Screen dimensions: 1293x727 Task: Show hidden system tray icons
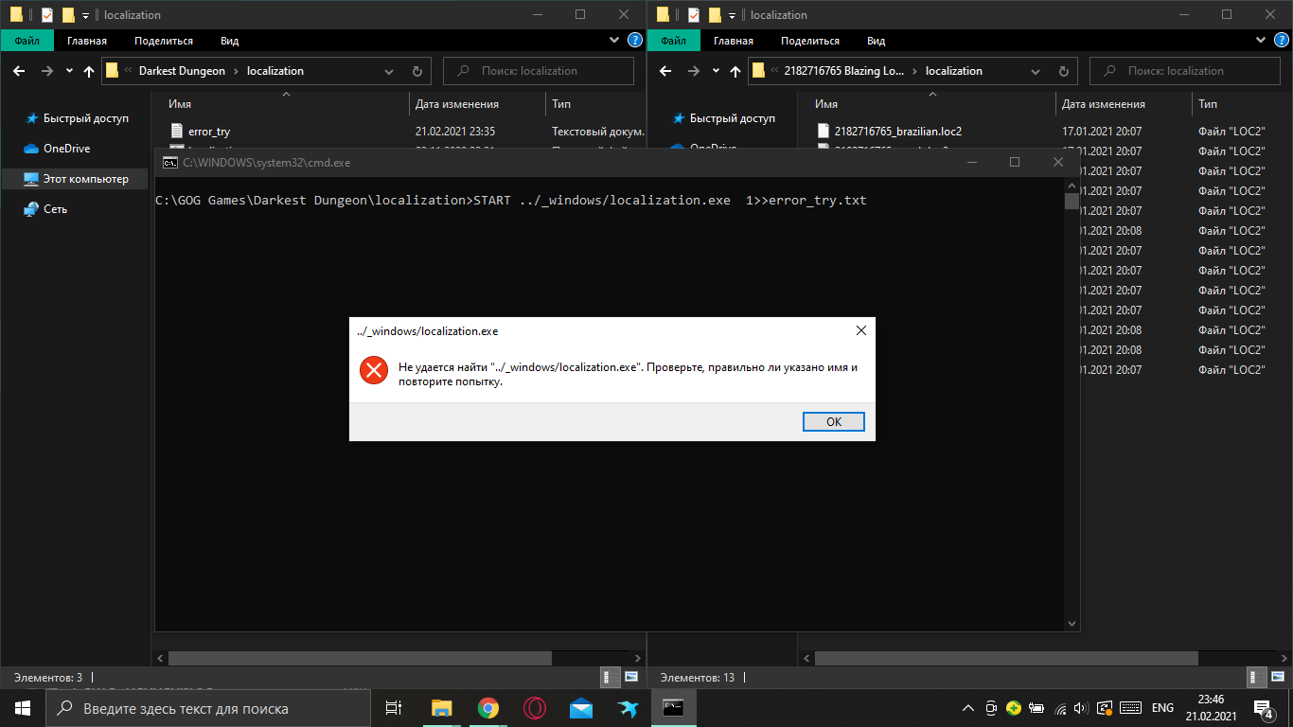point(968,708)
